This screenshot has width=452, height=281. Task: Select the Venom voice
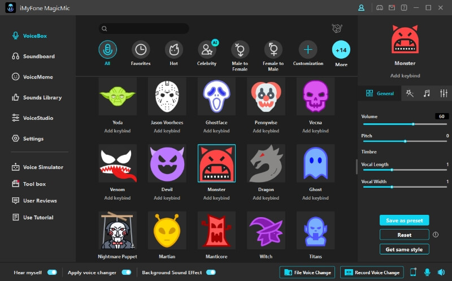click(x=118, y=163)
